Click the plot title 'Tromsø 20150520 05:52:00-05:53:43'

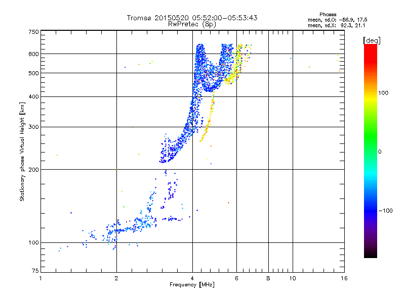pyautogui.click(x=192, y=18)
